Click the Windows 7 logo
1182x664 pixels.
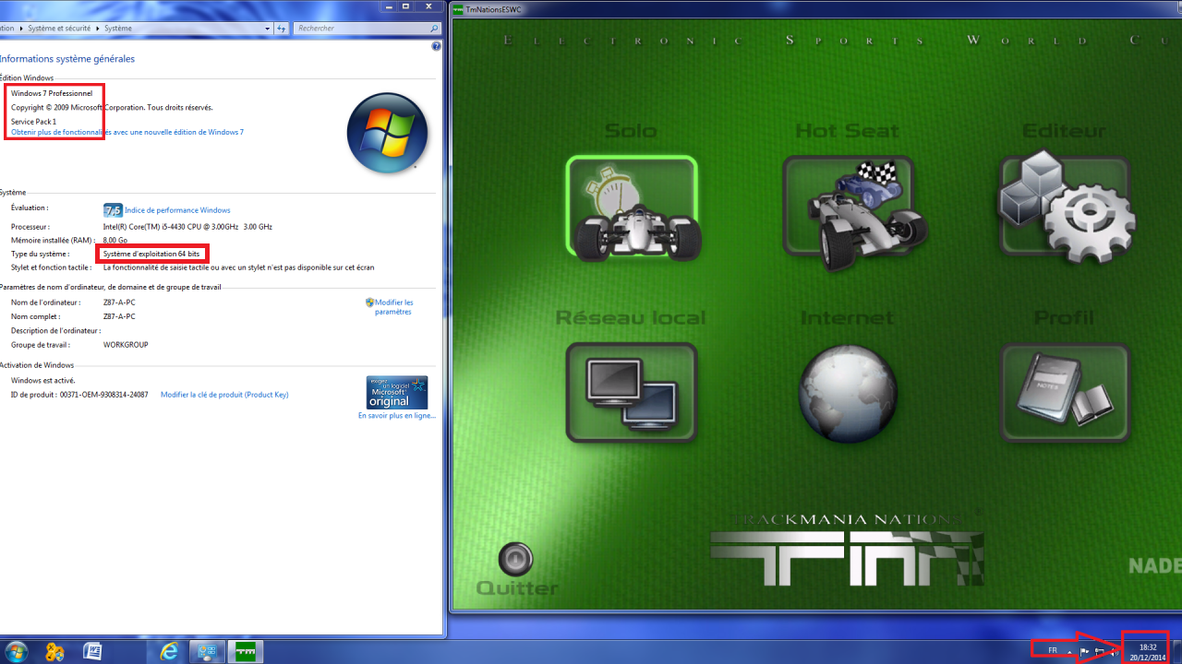pyautogui.click(x=387, y=134)
